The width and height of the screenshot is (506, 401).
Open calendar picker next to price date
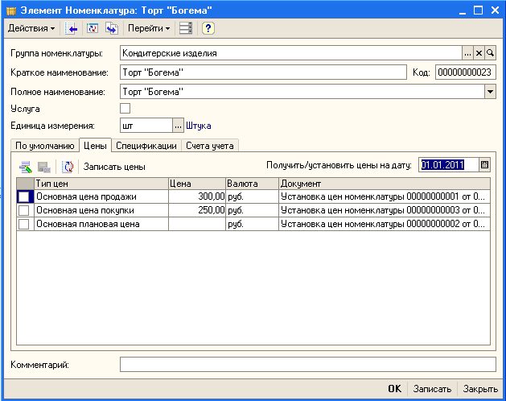pyautogui.click(x=484, y=165)
